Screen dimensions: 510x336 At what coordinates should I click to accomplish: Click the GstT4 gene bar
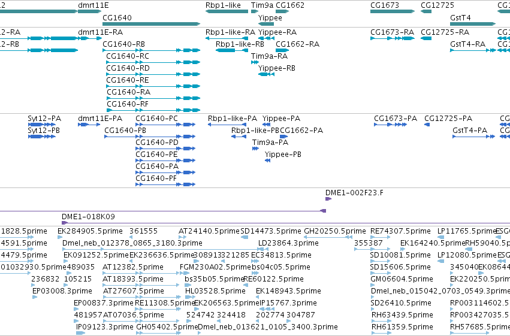click(473, 24)
